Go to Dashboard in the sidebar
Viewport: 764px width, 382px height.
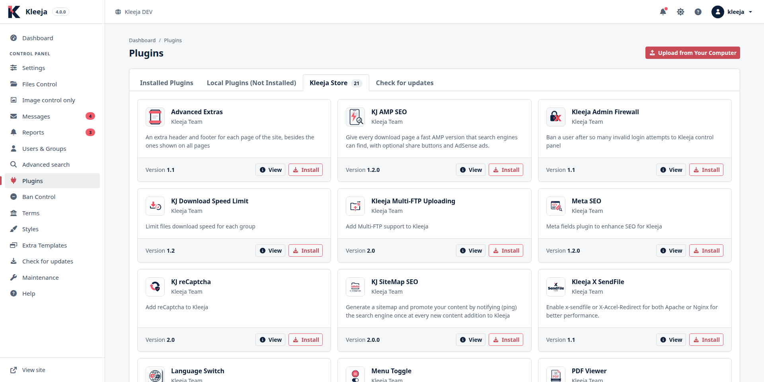coord(52,38)
